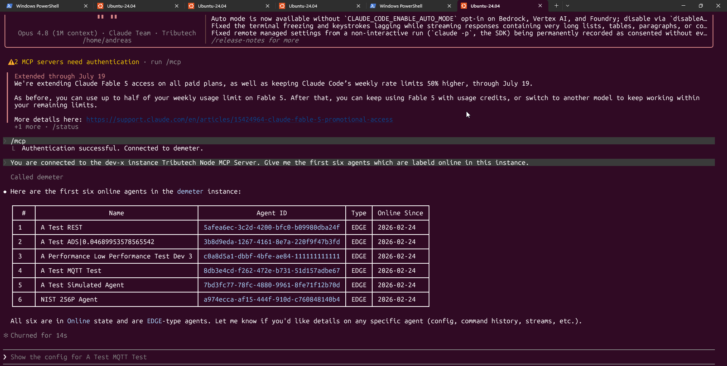727x366 pixels.
Task: Click the Agent ID column header
Action: pos(271,213)
